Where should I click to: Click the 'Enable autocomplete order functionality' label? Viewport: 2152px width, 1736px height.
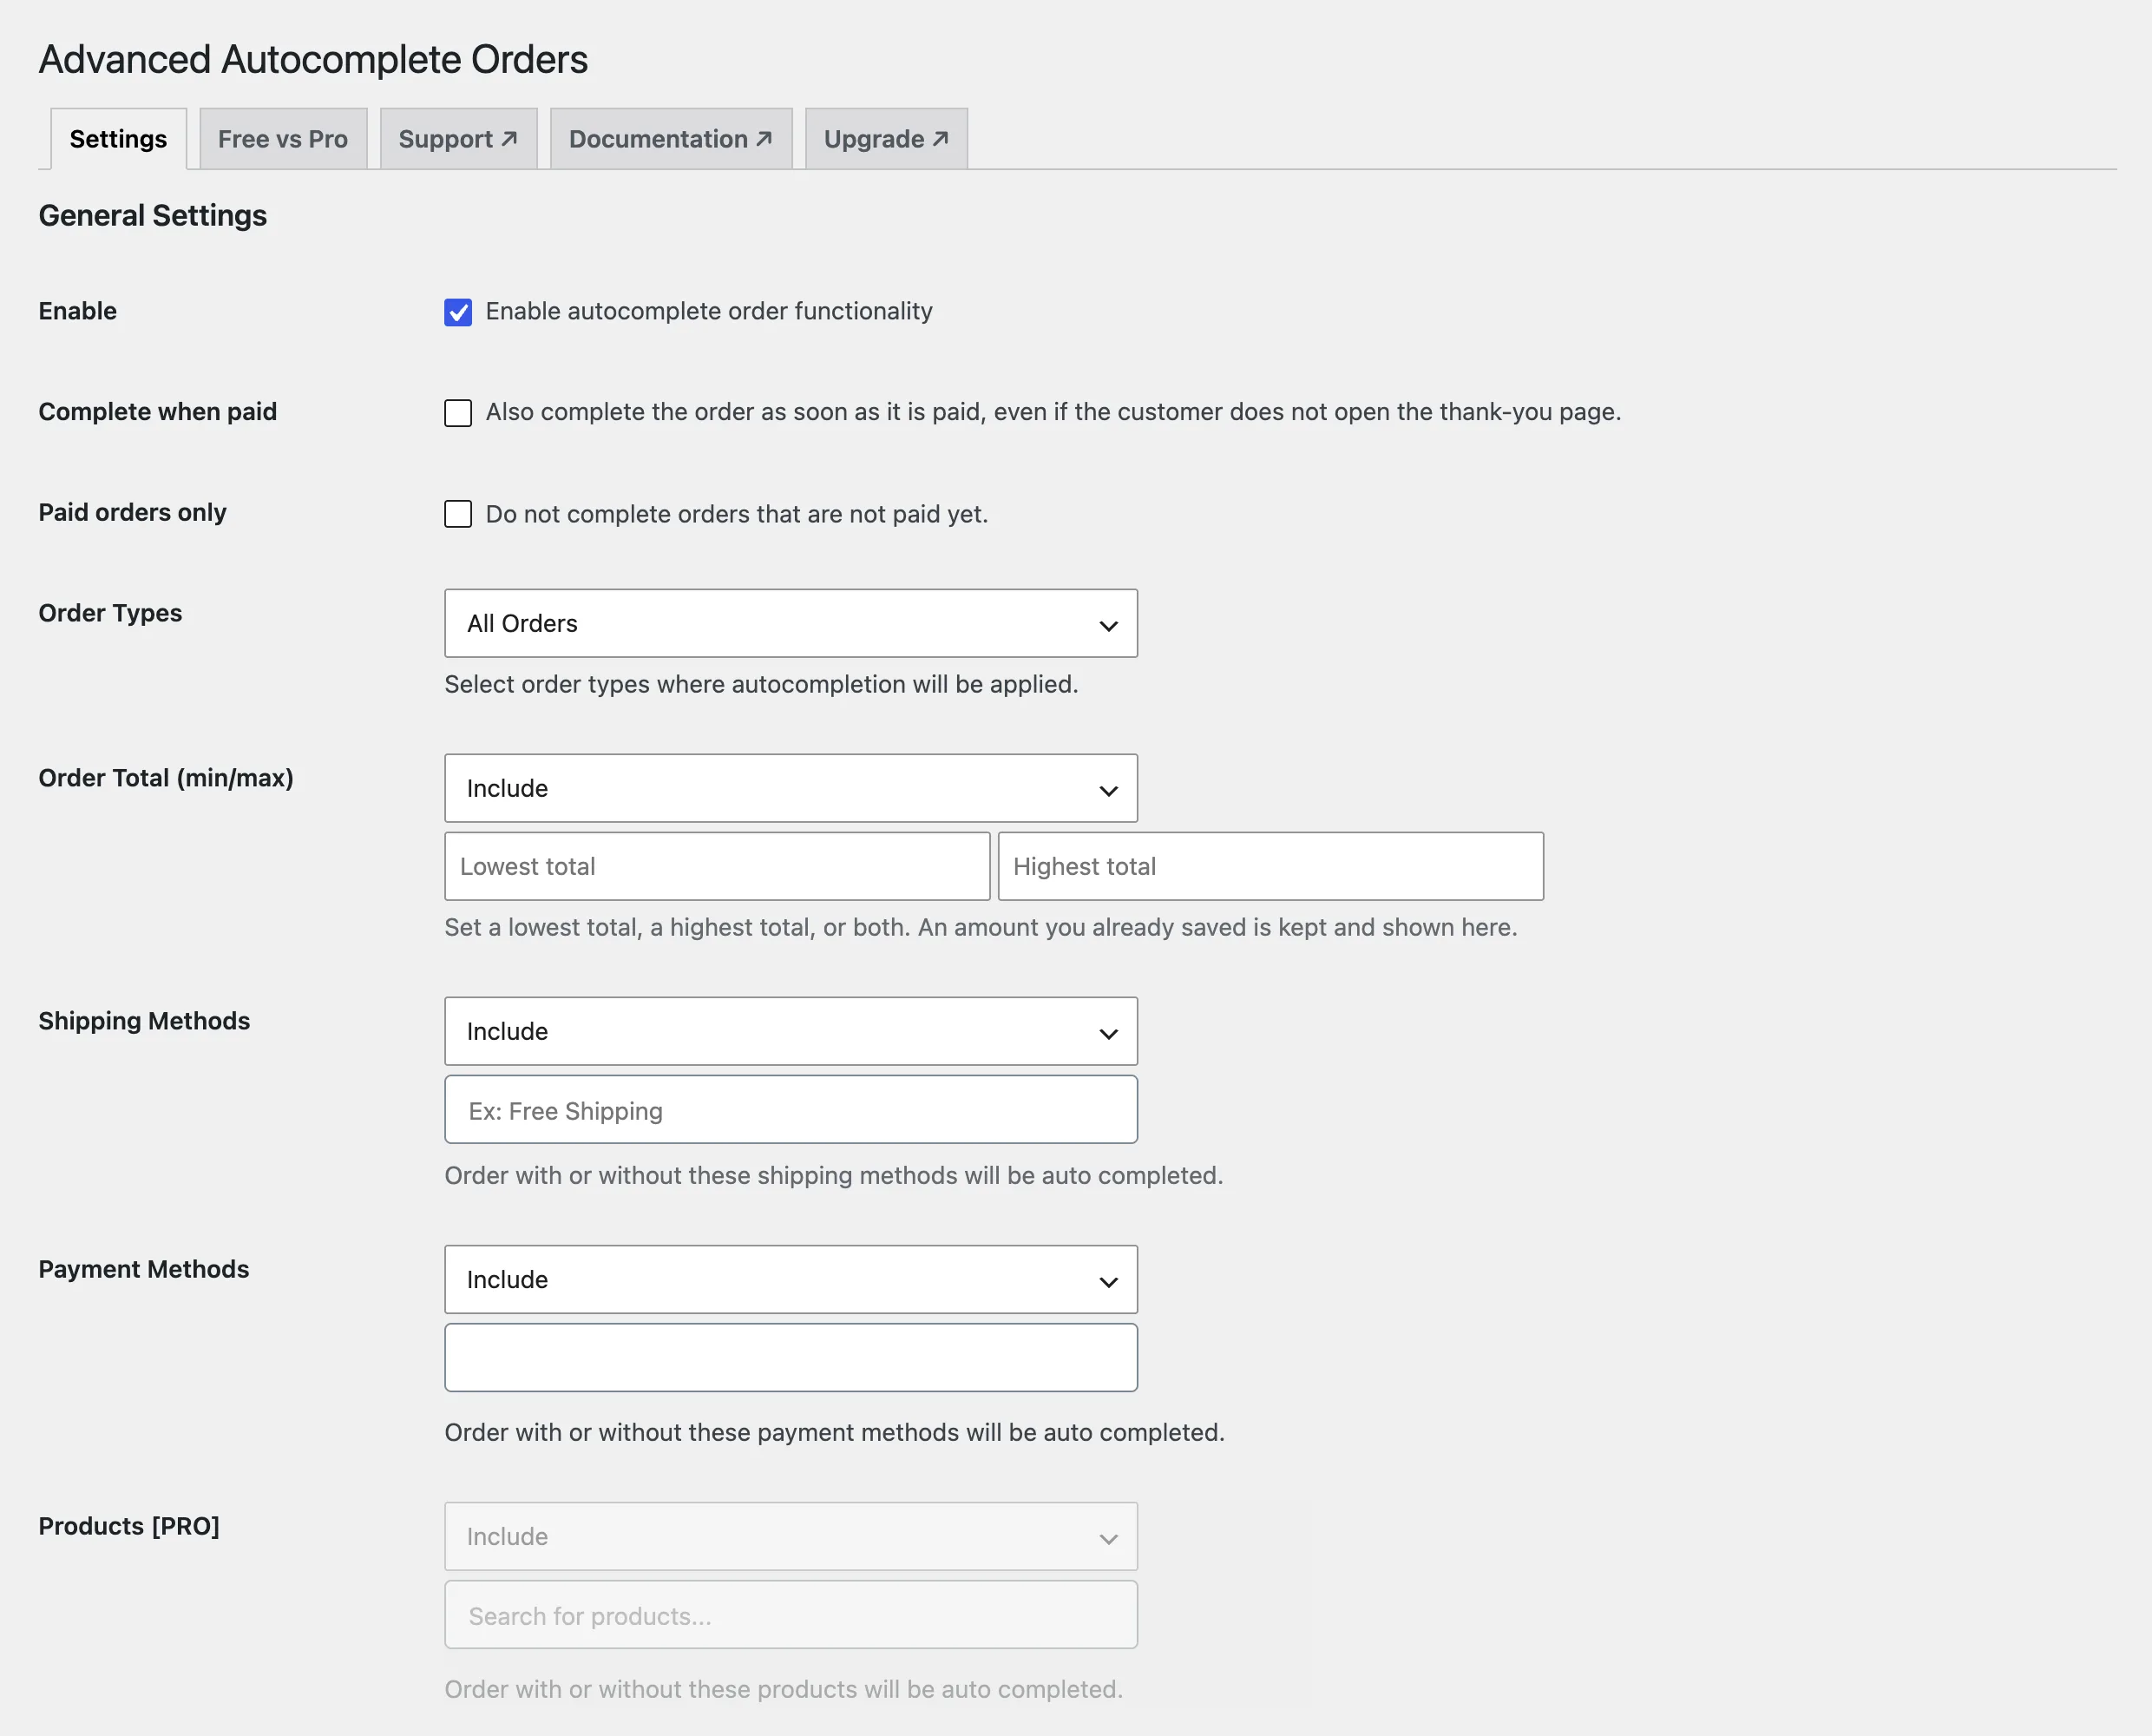(x=709, y=311)
